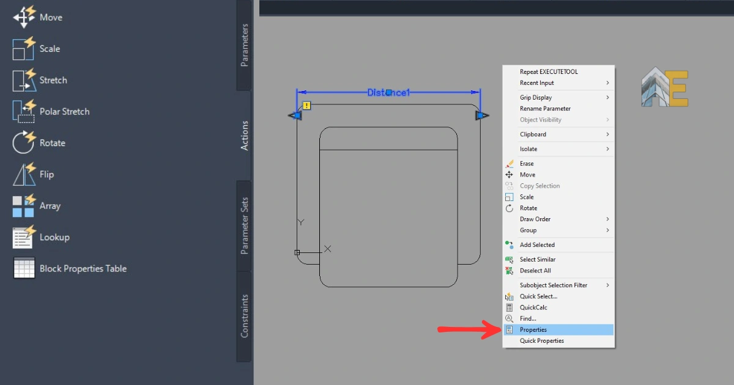This screenshot has height=385, width=734.
Task: Click Deselect All in the menu
Action: [x=535, y=271]
